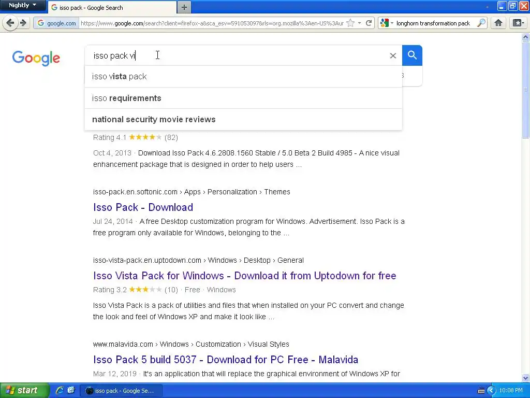This screenshot has height=398, width=530.
Task: Open the Windows Start menu
Action: tap(24, 391)
